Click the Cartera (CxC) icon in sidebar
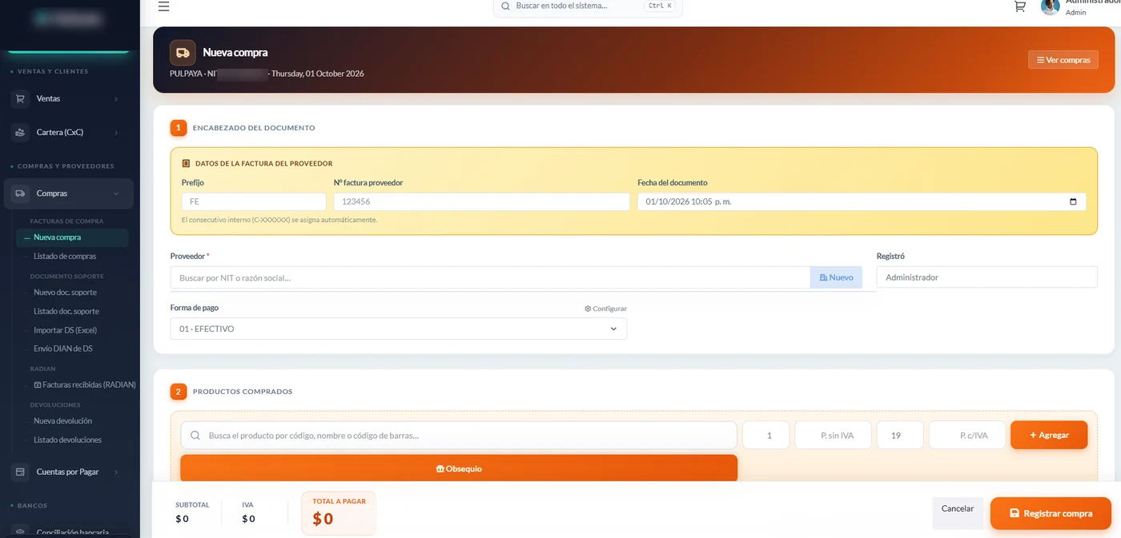This screenshot has width=1121, height=538. pyautogui.click(x=20, y=132)
